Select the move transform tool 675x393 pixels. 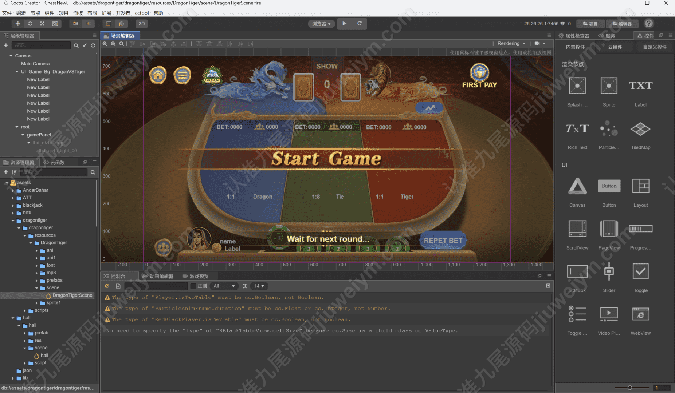(18, 24)
